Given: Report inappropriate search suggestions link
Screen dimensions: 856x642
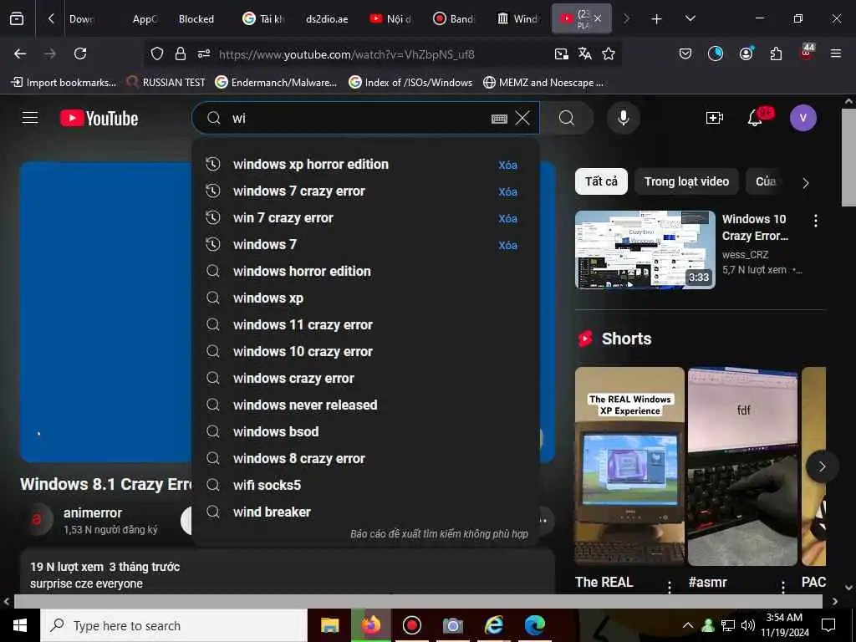Looking at the screenshot, I should coord(439,534).
